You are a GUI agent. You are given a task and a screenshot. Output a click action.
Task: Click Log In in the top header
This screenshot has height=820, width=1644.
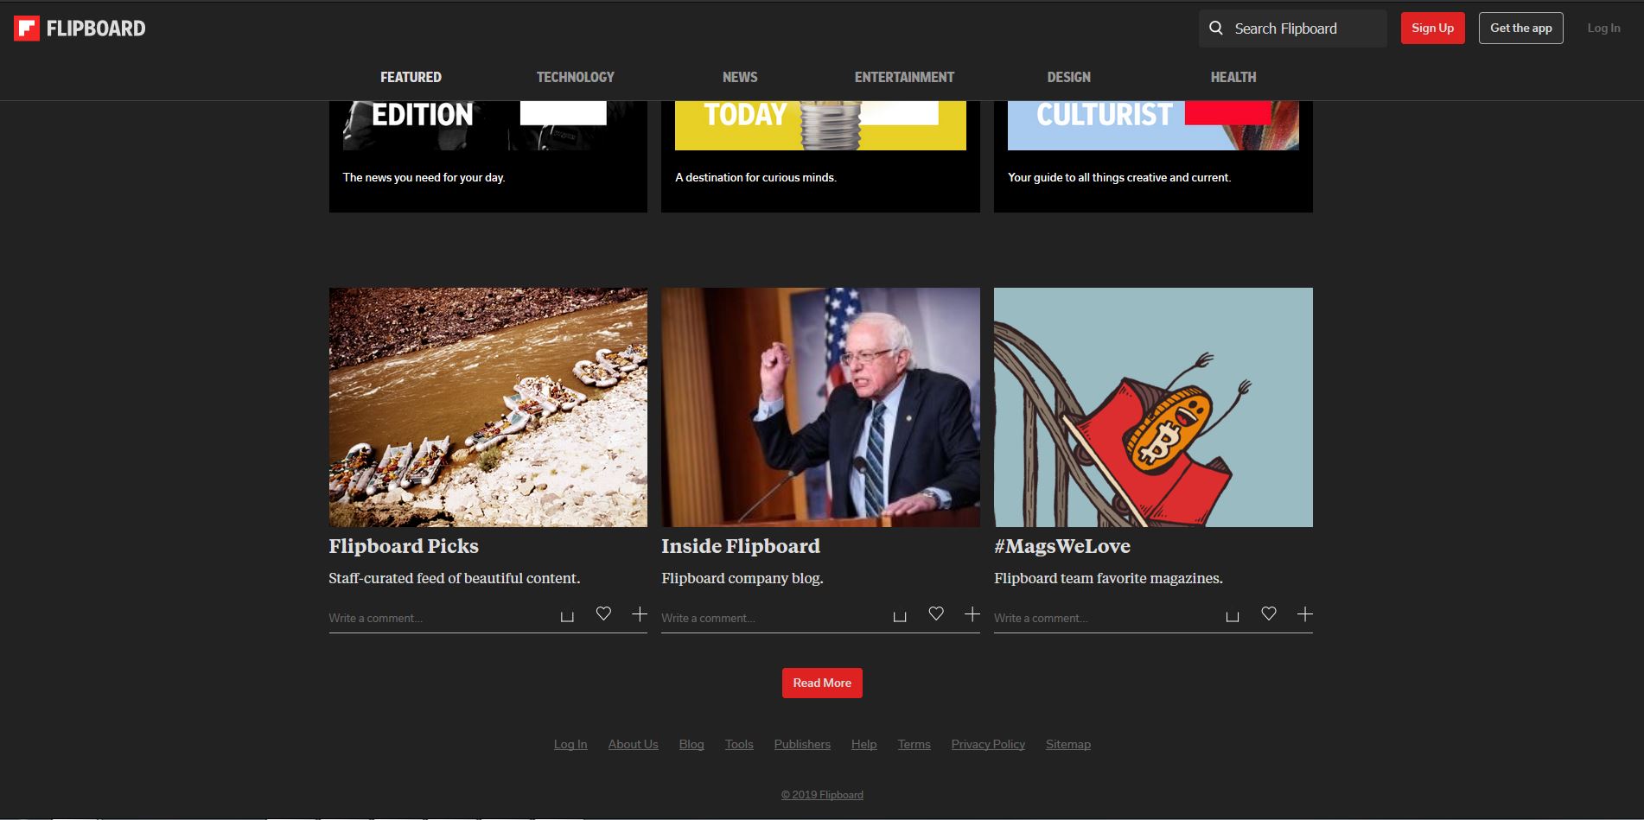[1603, 29]
